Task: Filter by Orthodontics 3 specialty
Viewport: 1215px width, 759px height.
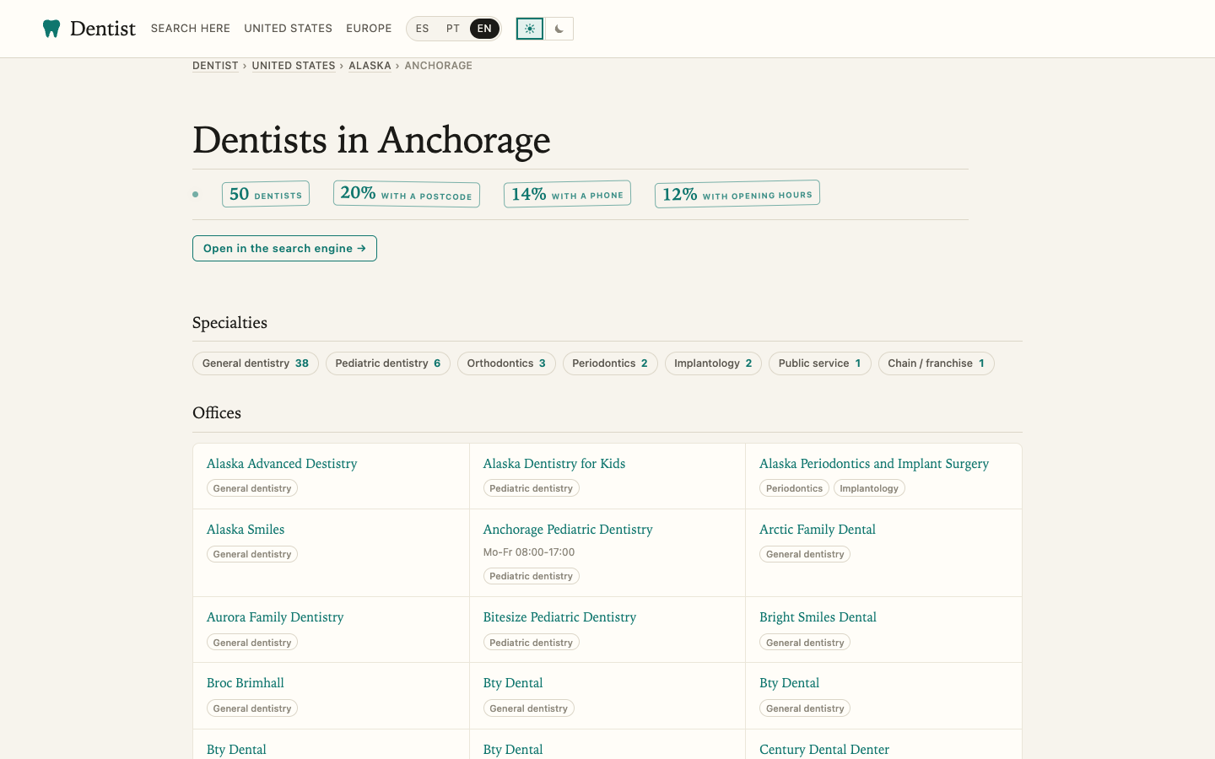Action: pos(506,363)
